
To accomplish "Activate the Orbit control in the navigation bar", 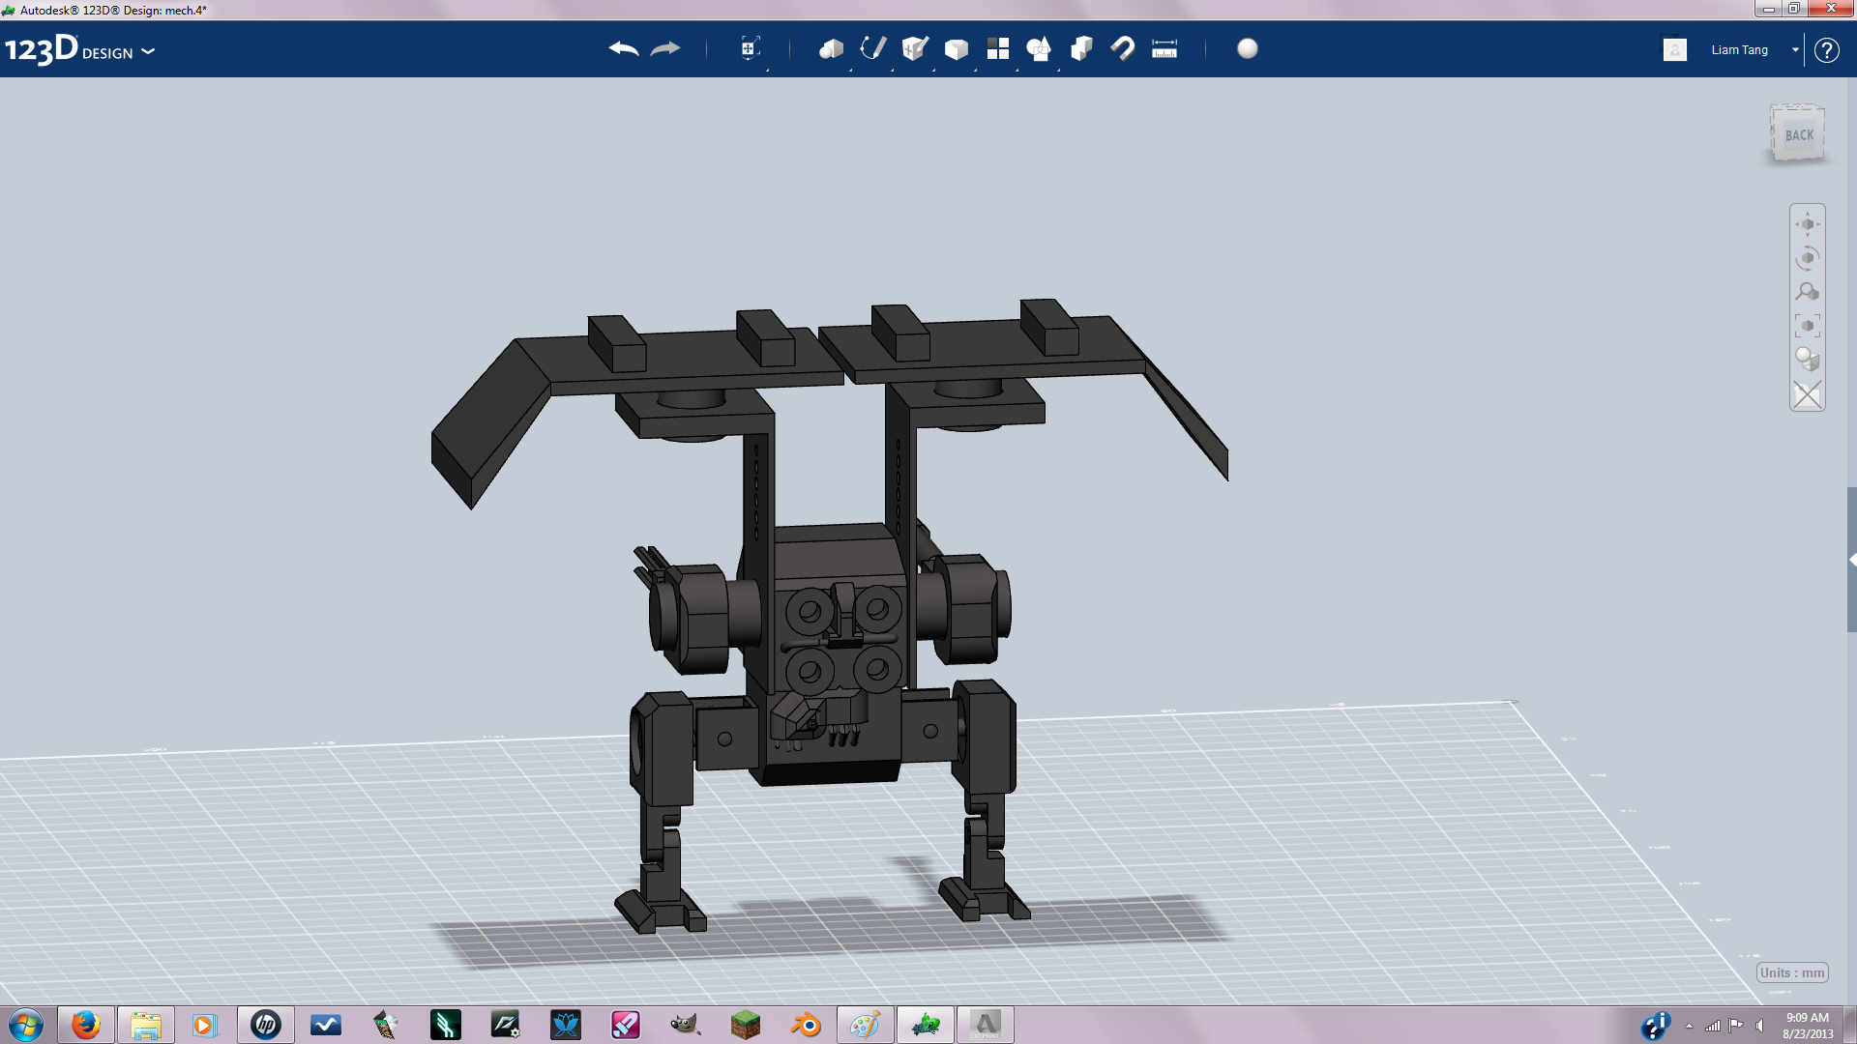I will (x=1807, y=255).
